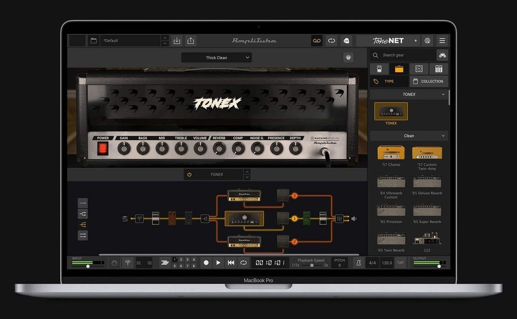The width and height of the screenshot is (517, 319).
Task: Adjust the Playback Speed slider
Action: pyautogui.click(x=311, y=265)
